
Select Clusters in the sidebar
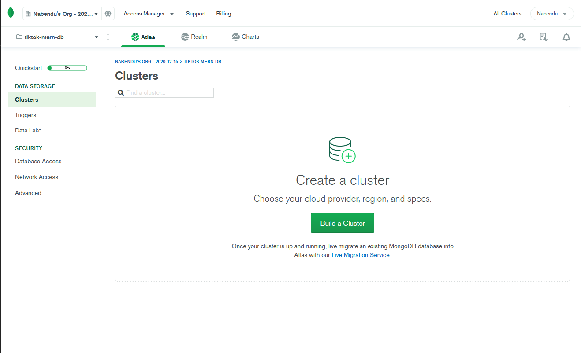(x=52, y=99)
